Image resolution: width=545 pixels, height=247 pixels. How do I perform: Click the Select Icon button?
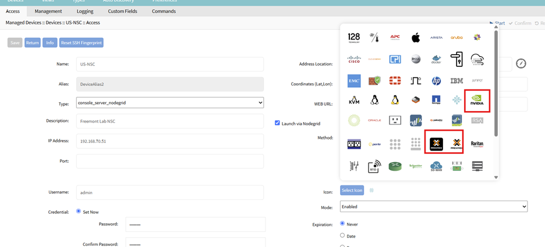(x=352, y=191)
